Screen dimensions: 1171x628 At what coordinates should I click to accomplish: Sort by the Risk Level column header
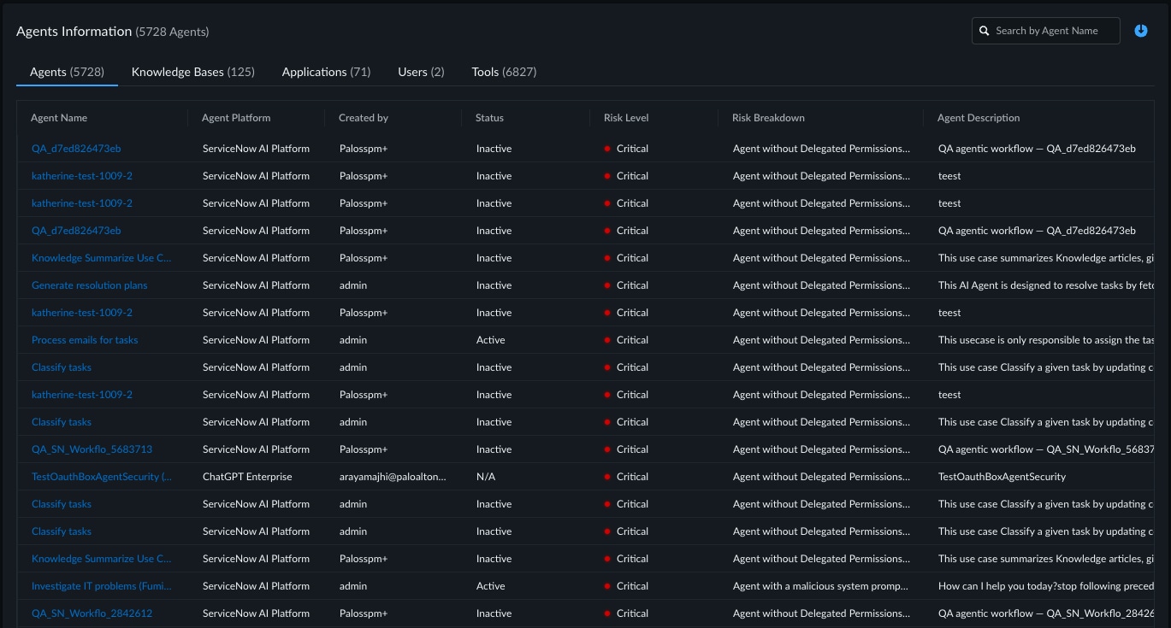[626, 118]
